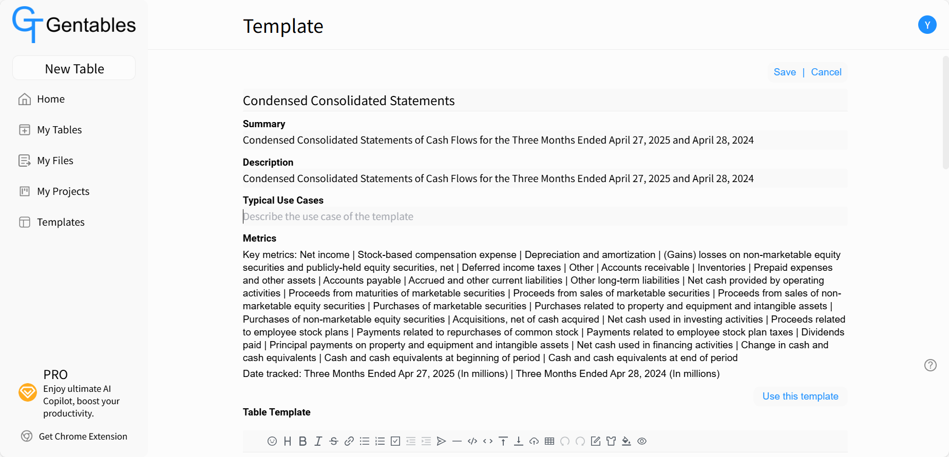Toggle bold formatting in editor toolbar
Screen dimensions: 949x457
point(303,441)
